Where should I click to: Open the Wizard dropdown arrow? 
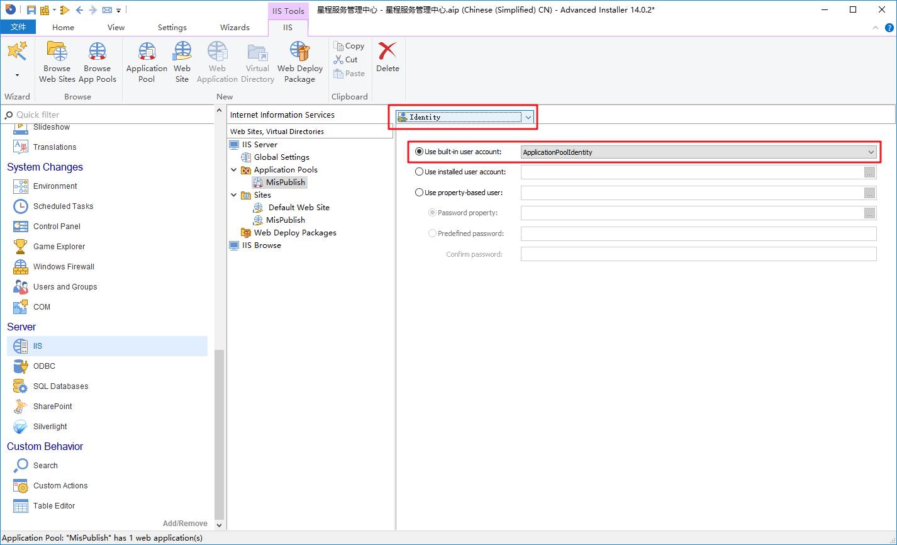pos(17,75)
